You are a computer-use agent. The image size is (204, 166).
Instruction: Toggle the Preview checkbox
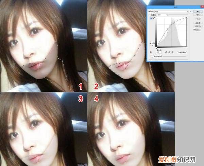[x=194, y=30]
